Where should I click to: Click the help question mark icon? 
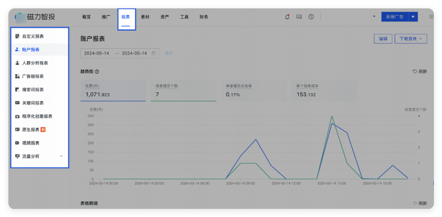pos(311,17)
